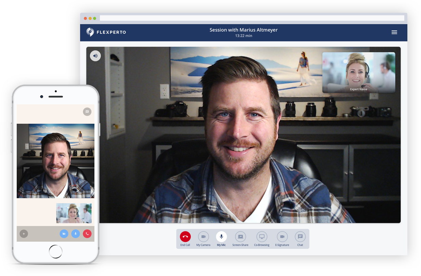This screenshot has height=276, width=421.
Task: End the call with the red button
Action: [185, 237]
